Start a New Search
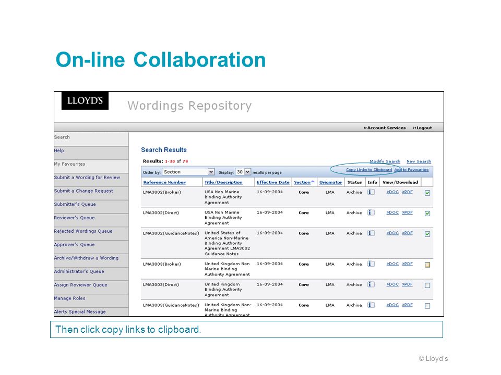The image size is (501, 375). 419,161
